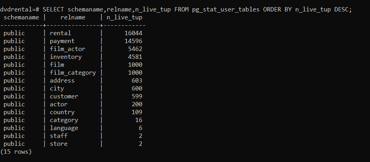
Task: Click the film_actor table name
Action: click(67, 49)
